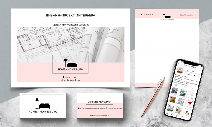Click the globe icon on business card

(x=91, y=115)
